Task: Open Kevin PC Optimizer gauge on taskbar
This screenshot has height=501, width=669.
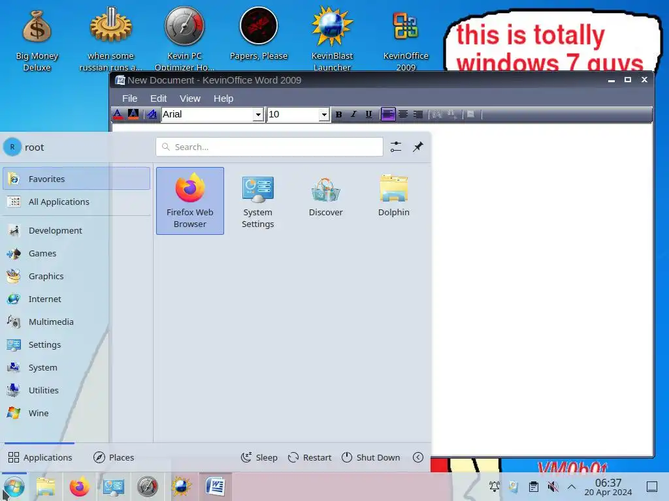Action: point(148,487)
